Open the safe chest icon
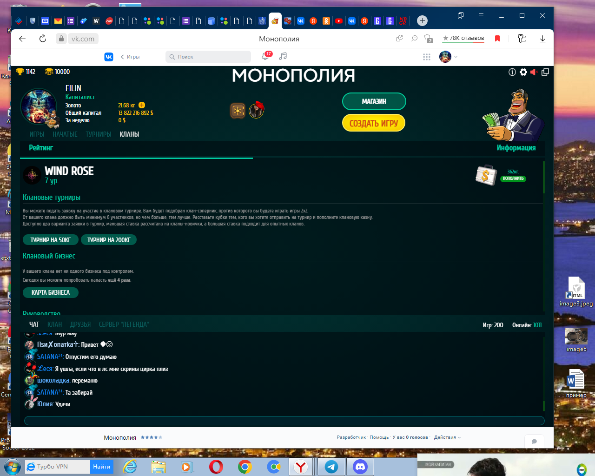The height and width of the screenshot is (476, 595). pyautogui.click(x=238, y=111)
